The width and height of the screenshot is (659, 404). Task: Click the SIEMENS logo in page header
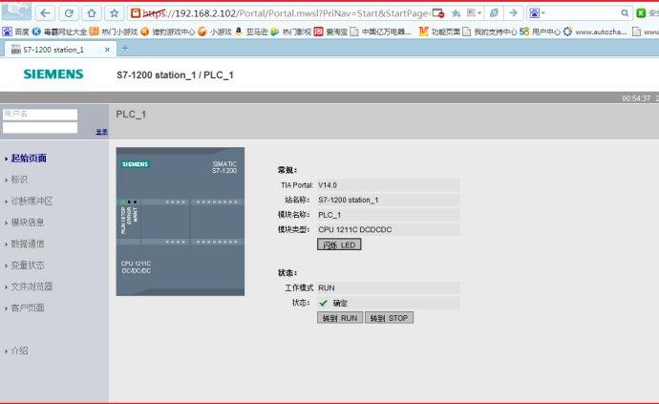[x=53, y=74]
